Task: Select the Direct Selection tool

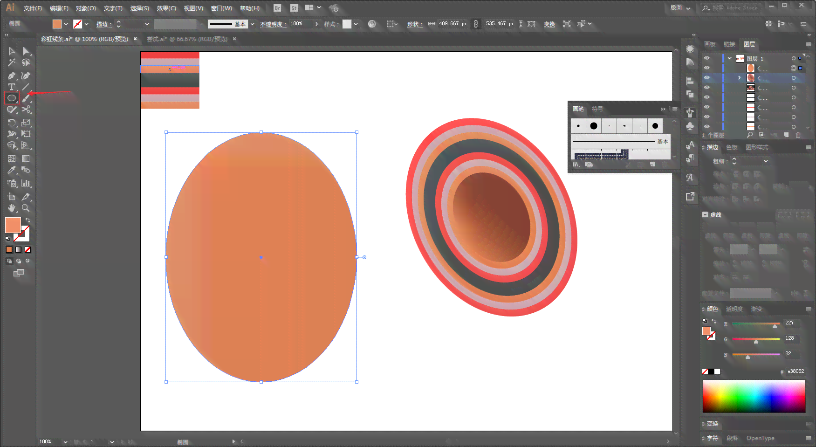Action: (x=26, y=51)
